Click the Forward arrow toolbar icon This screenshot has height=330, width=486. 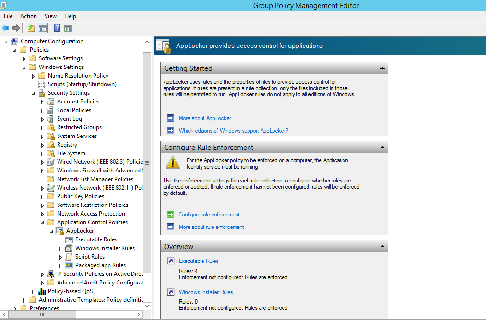point(16,28)
